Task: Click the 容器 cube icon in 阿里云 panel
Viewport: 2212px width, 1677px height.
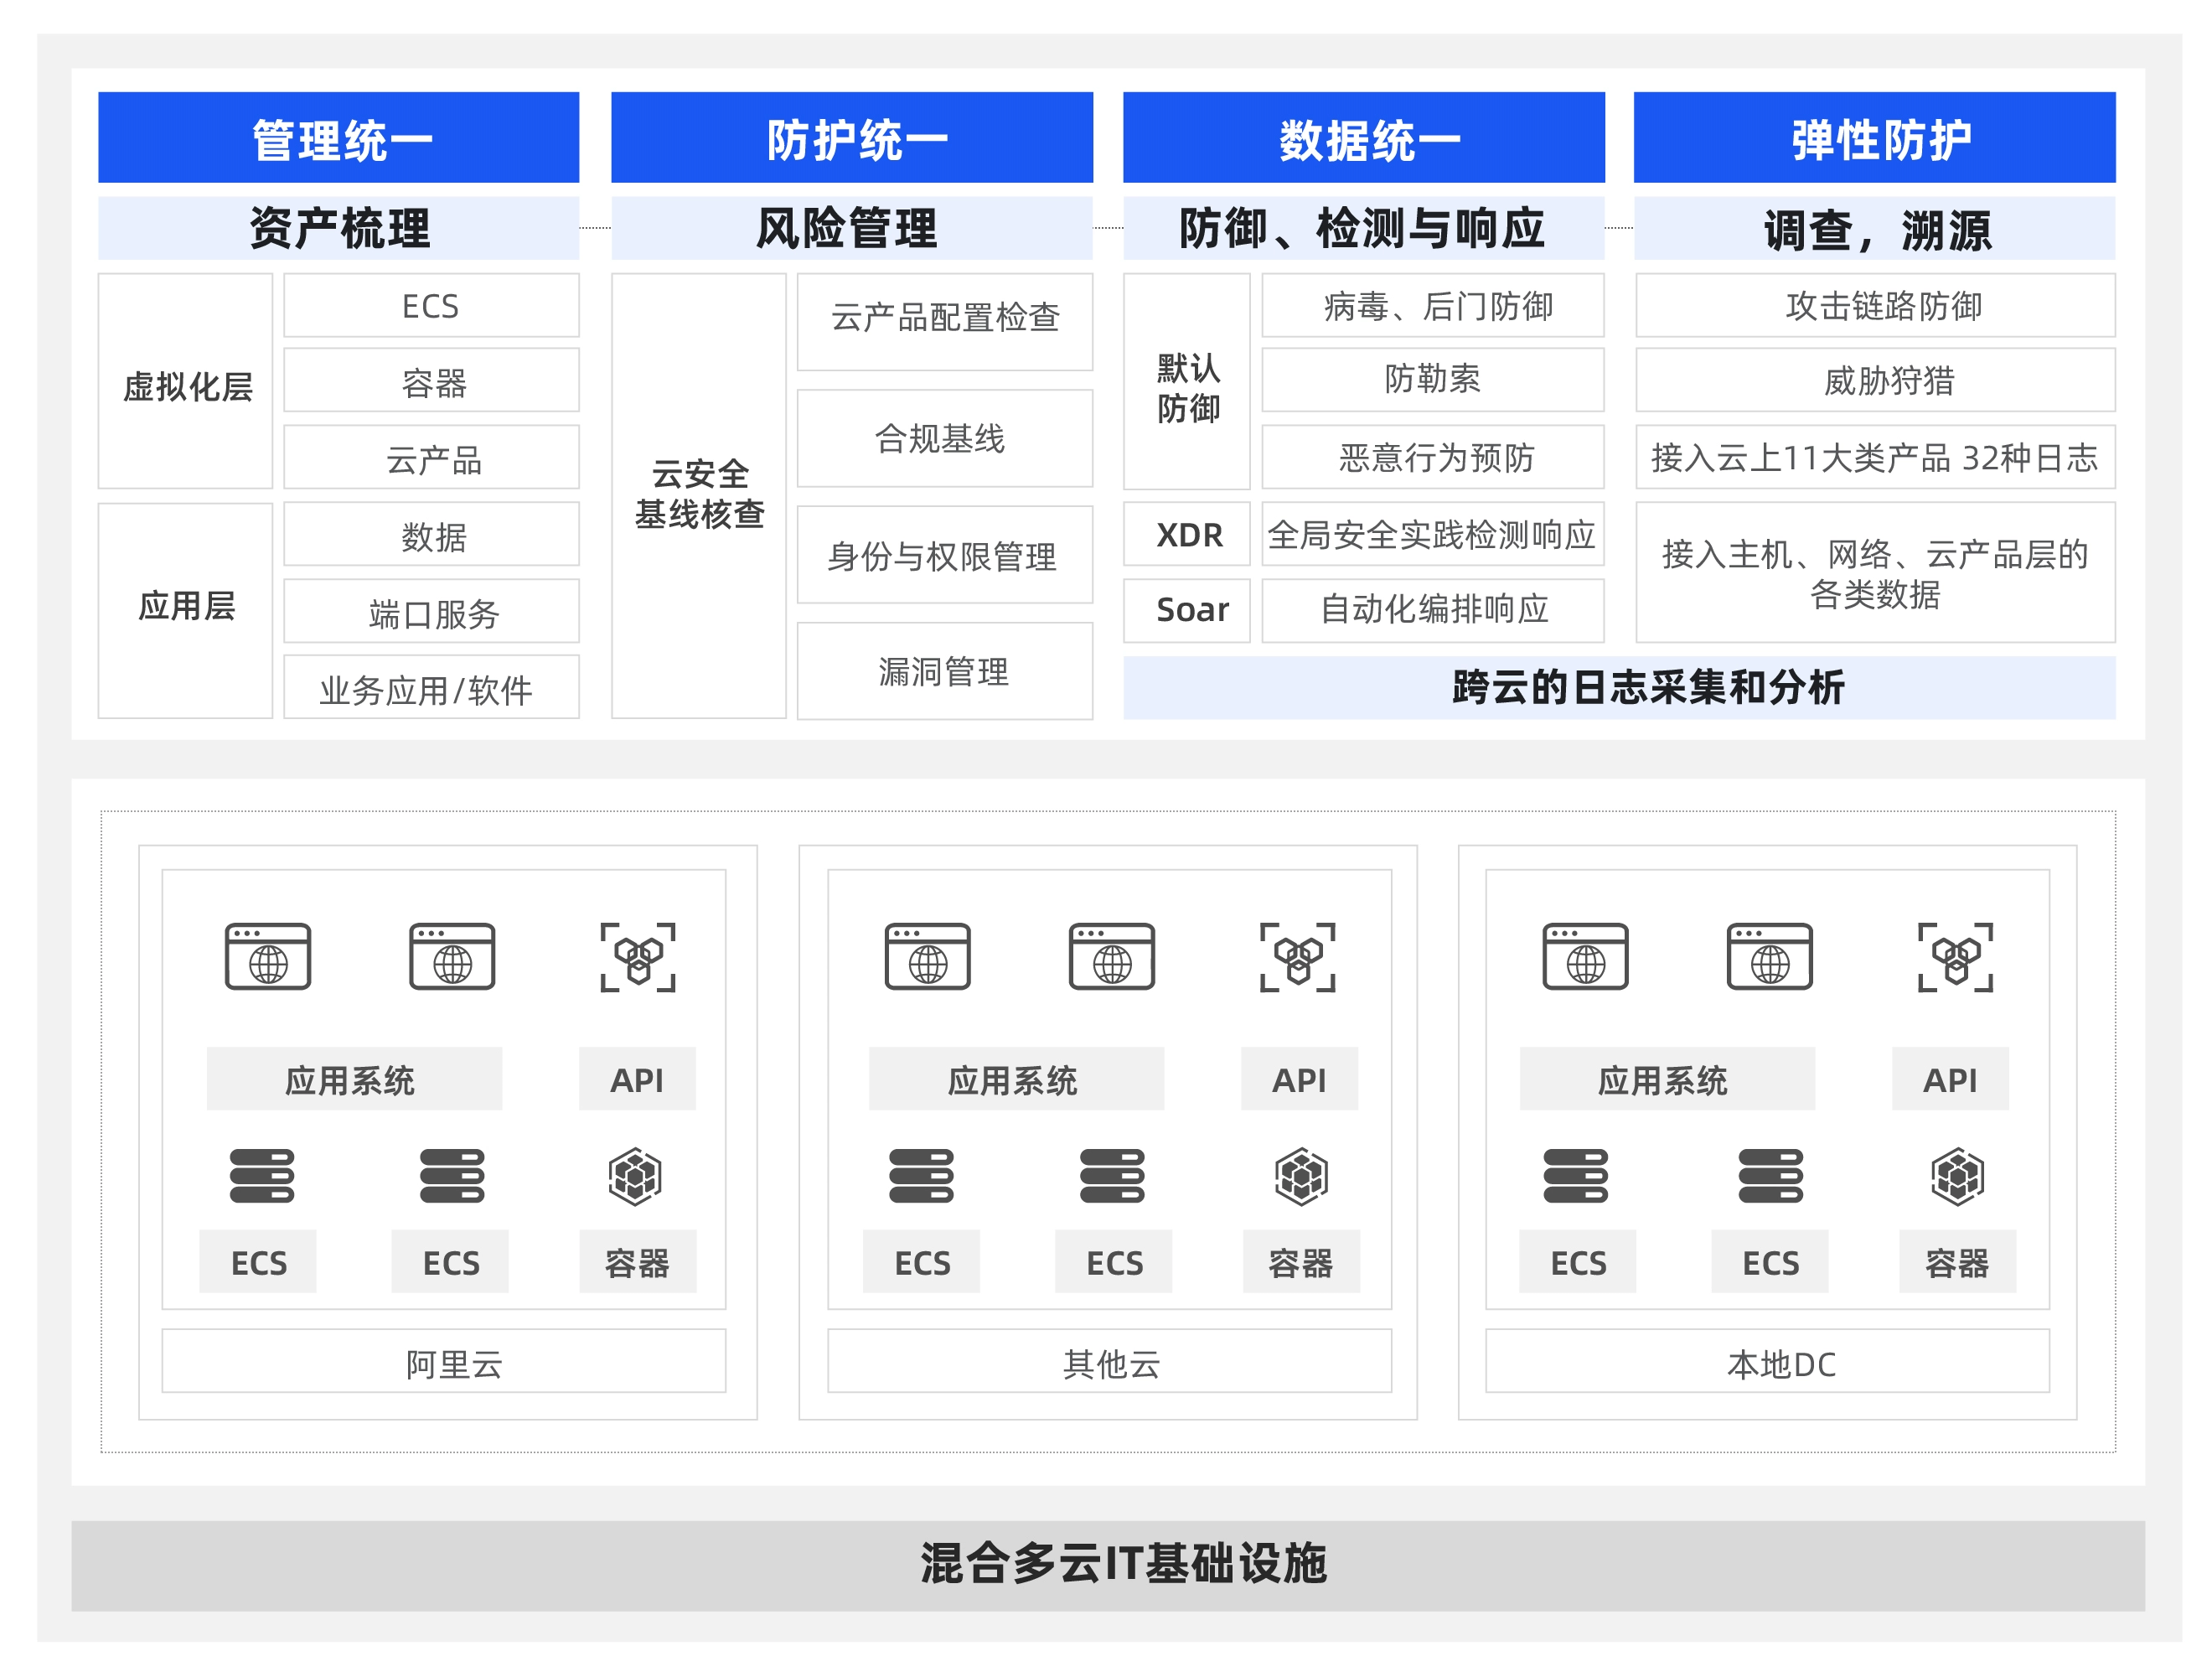Action: (x=636, y=1176)
